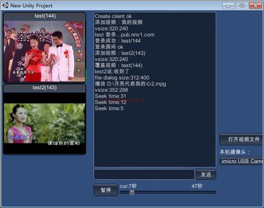Select the test(144) video thumbnail

click(45, 51)
